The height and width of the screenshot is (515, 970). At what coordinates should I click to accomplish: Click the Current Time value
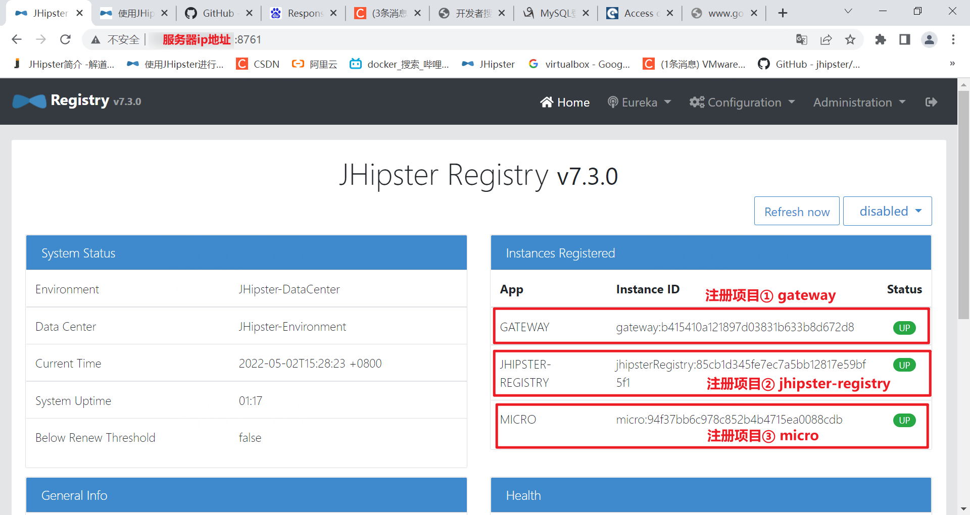310,364
